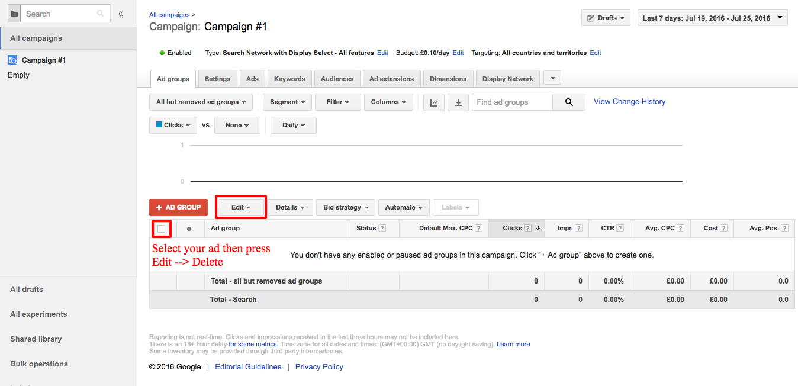Expand the Segment dropdown
The height and width of the screenshot is (386, 798).
[x=287, y=102]
